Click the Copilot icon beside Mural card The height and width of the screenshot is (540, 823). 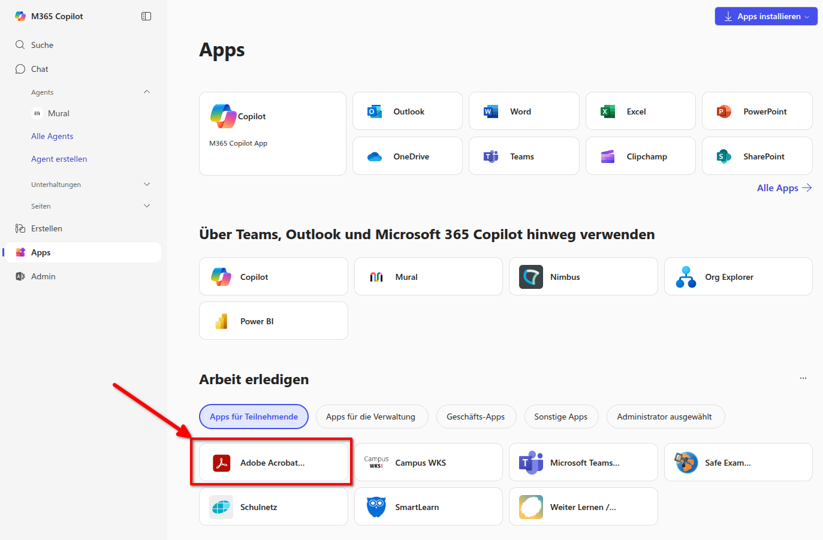pyautogui.click(x=221, y=277)
